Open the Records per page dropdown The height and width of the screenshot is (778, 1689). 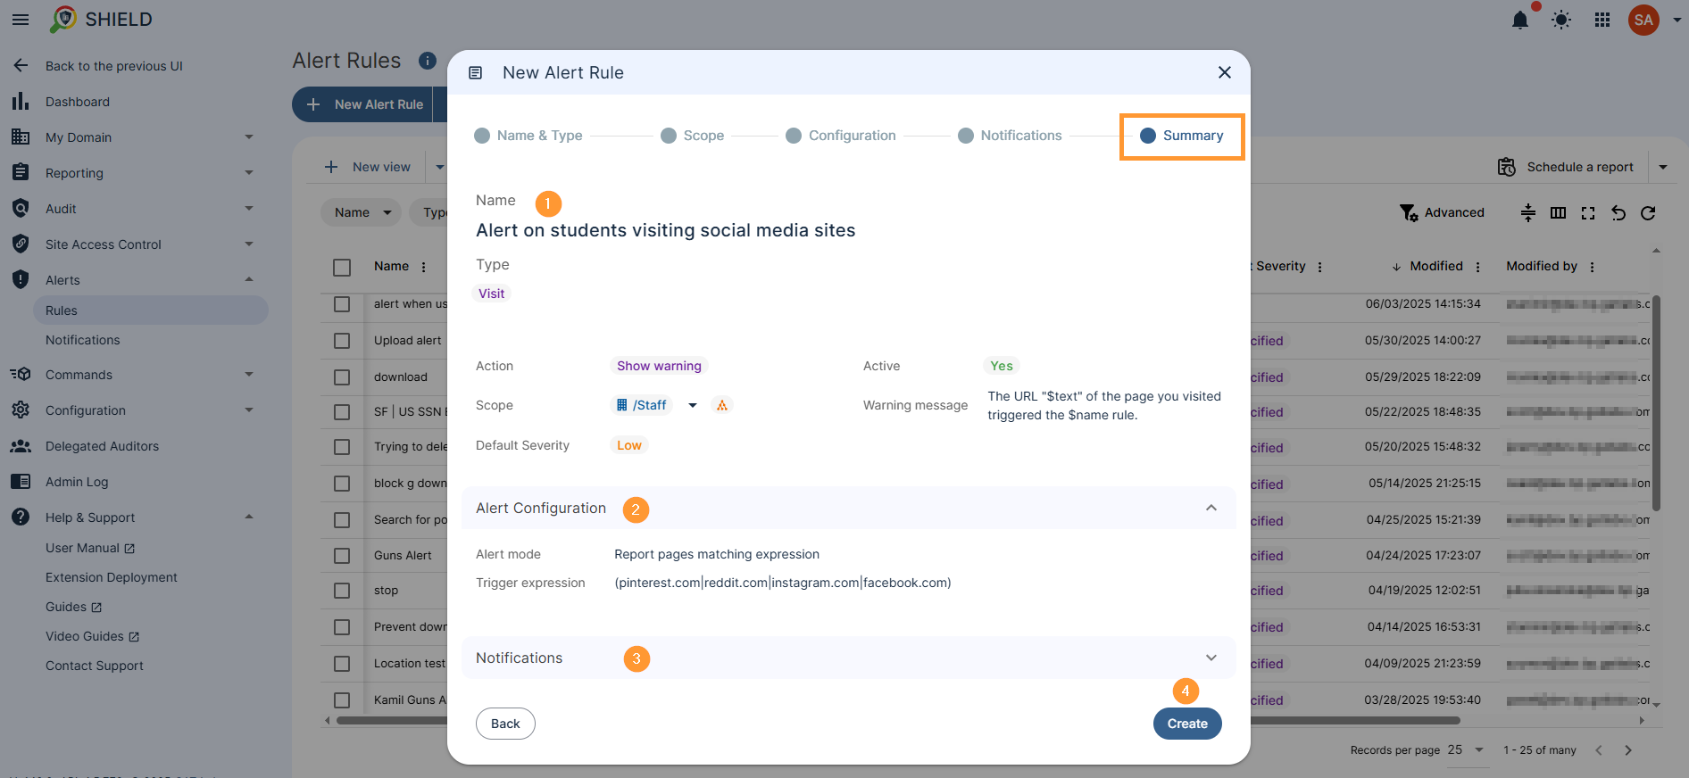(x=1466, y=750)
